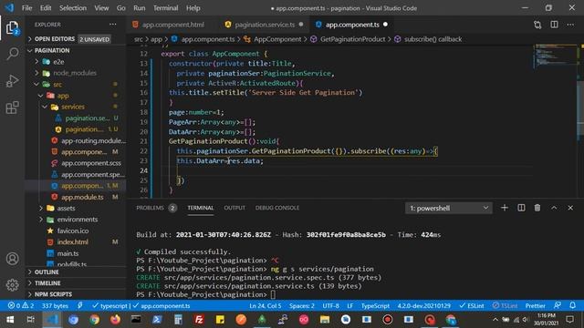Split the terminal panel
584x328 pixels.
(x=521, y=208)
